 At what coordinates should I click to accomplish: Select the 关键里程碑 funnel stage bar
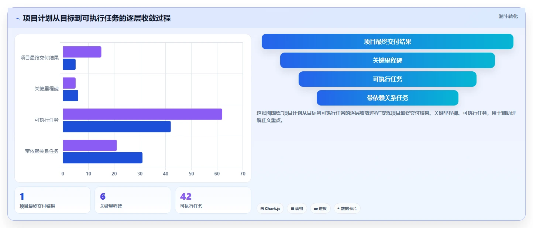pyautogui.click(x=388, y=60)
